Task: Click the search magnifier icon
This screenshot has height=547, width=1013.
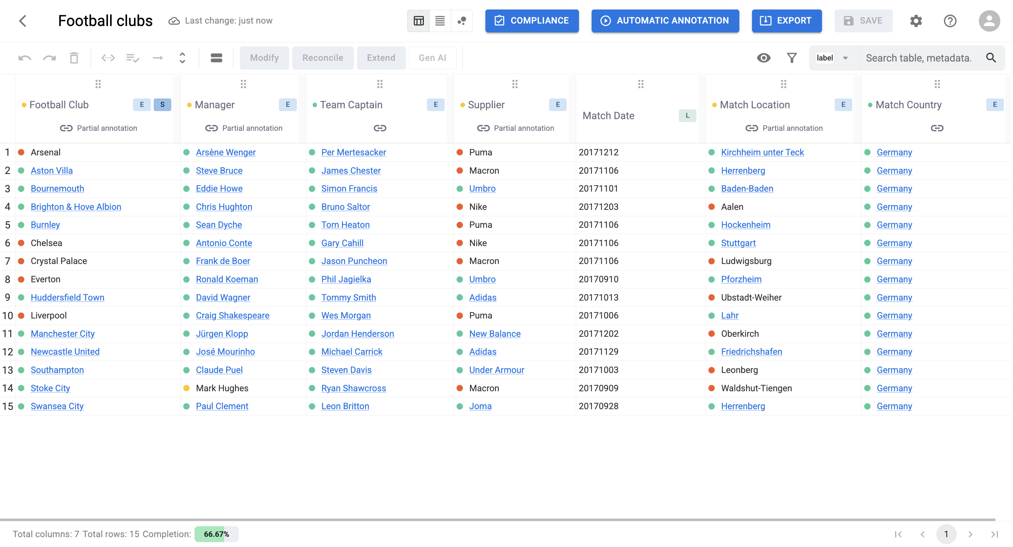Action: click(x=991, y=58)
